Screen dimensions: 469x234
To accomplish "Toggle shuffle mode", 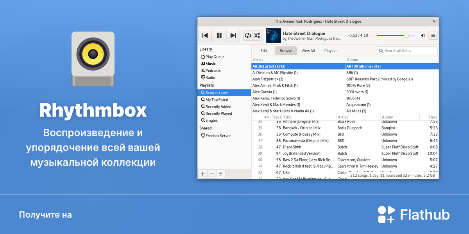I will (x=257, y=35).
